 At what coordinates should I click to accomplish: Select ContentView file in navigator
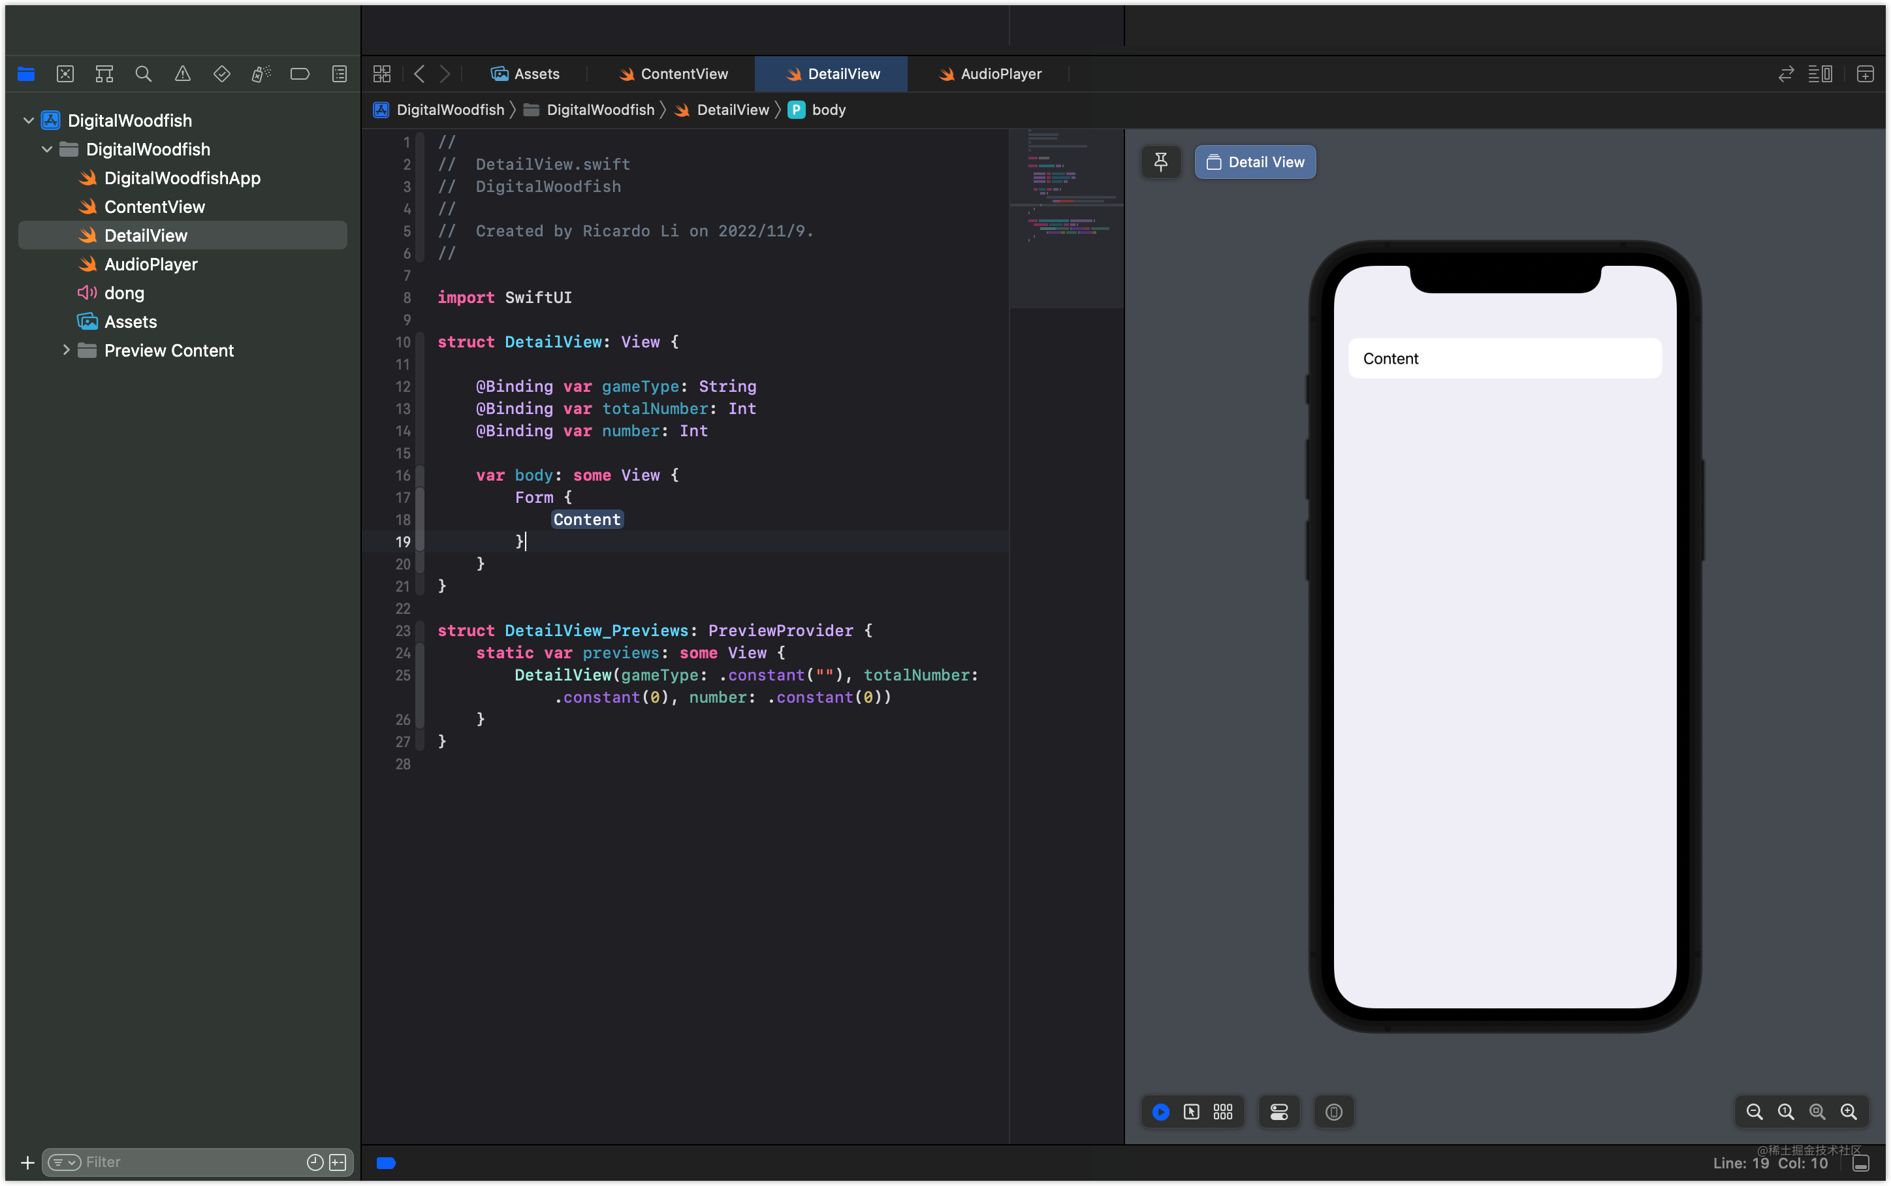183,207
